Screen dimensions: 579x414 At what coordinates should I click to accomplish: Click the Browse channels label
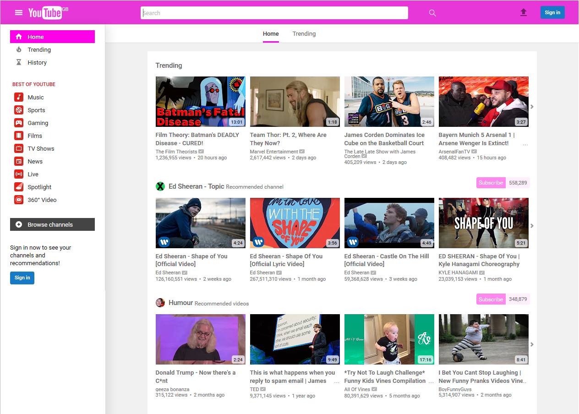pos(50,224)
